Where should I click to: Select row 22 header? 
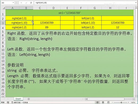pyautogui.click(x=3, y=94)
